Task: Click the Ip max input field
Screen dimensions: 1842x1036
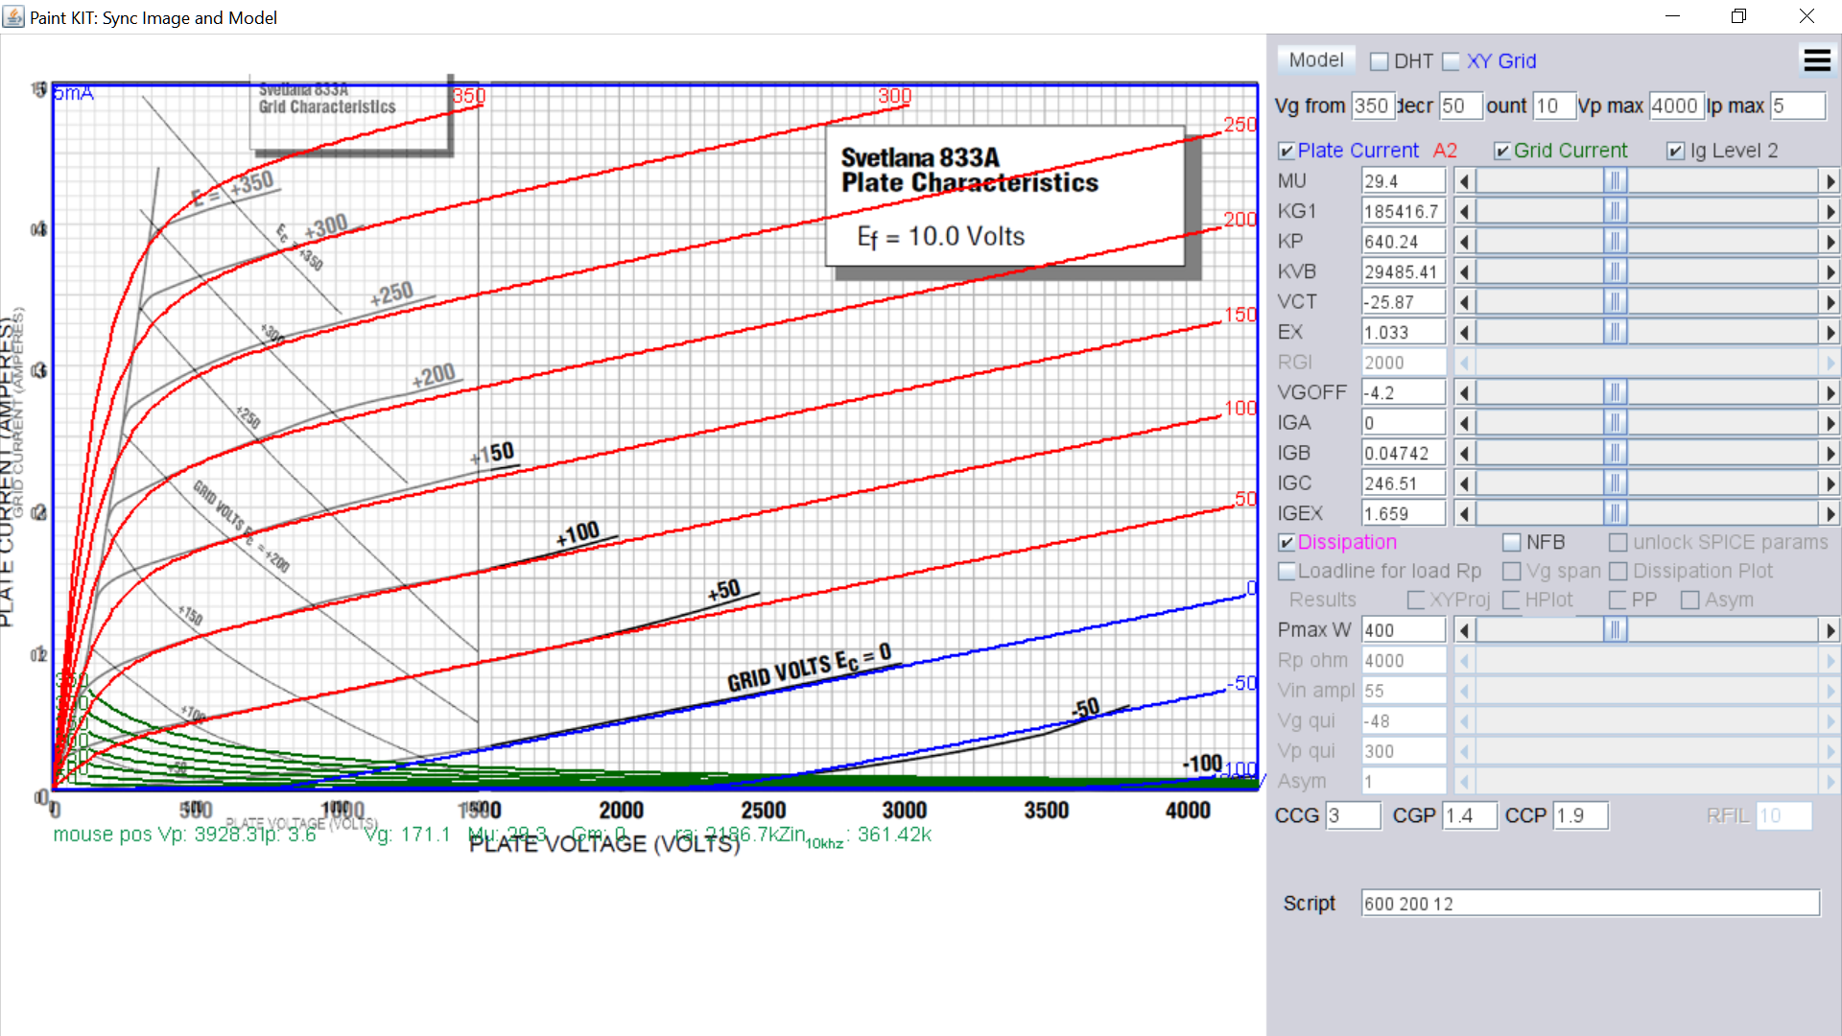Action: [1798, 106]
